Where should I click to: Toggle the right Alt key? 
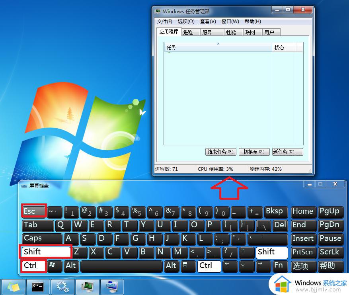pos(172,266)
